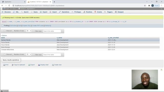Open a new browser tab

click(54, 2)
